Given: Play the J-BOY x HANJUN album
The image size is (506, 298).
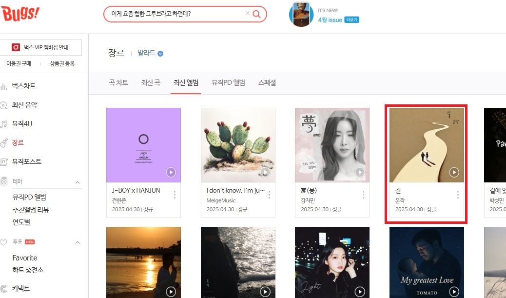Looking at the screenshot, I should [x=171, y=172].
